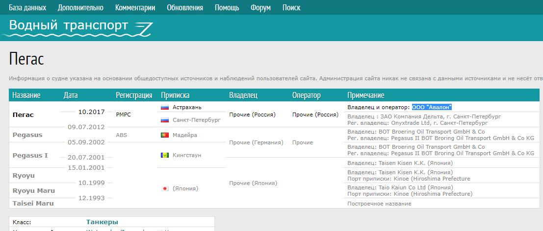Click the Taio Kaiun Co Ltd note
The width and height of the screenshot is (543, 231).
coord(400,187)
